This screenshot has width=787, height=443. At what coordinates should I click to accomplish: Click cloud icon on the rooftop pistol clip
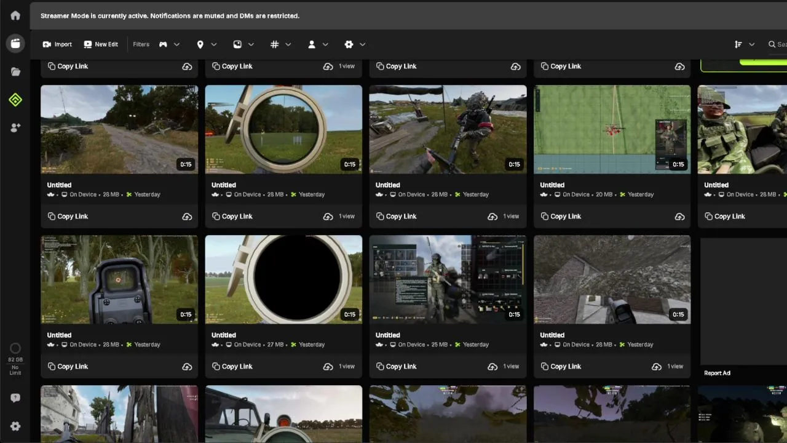657,367
